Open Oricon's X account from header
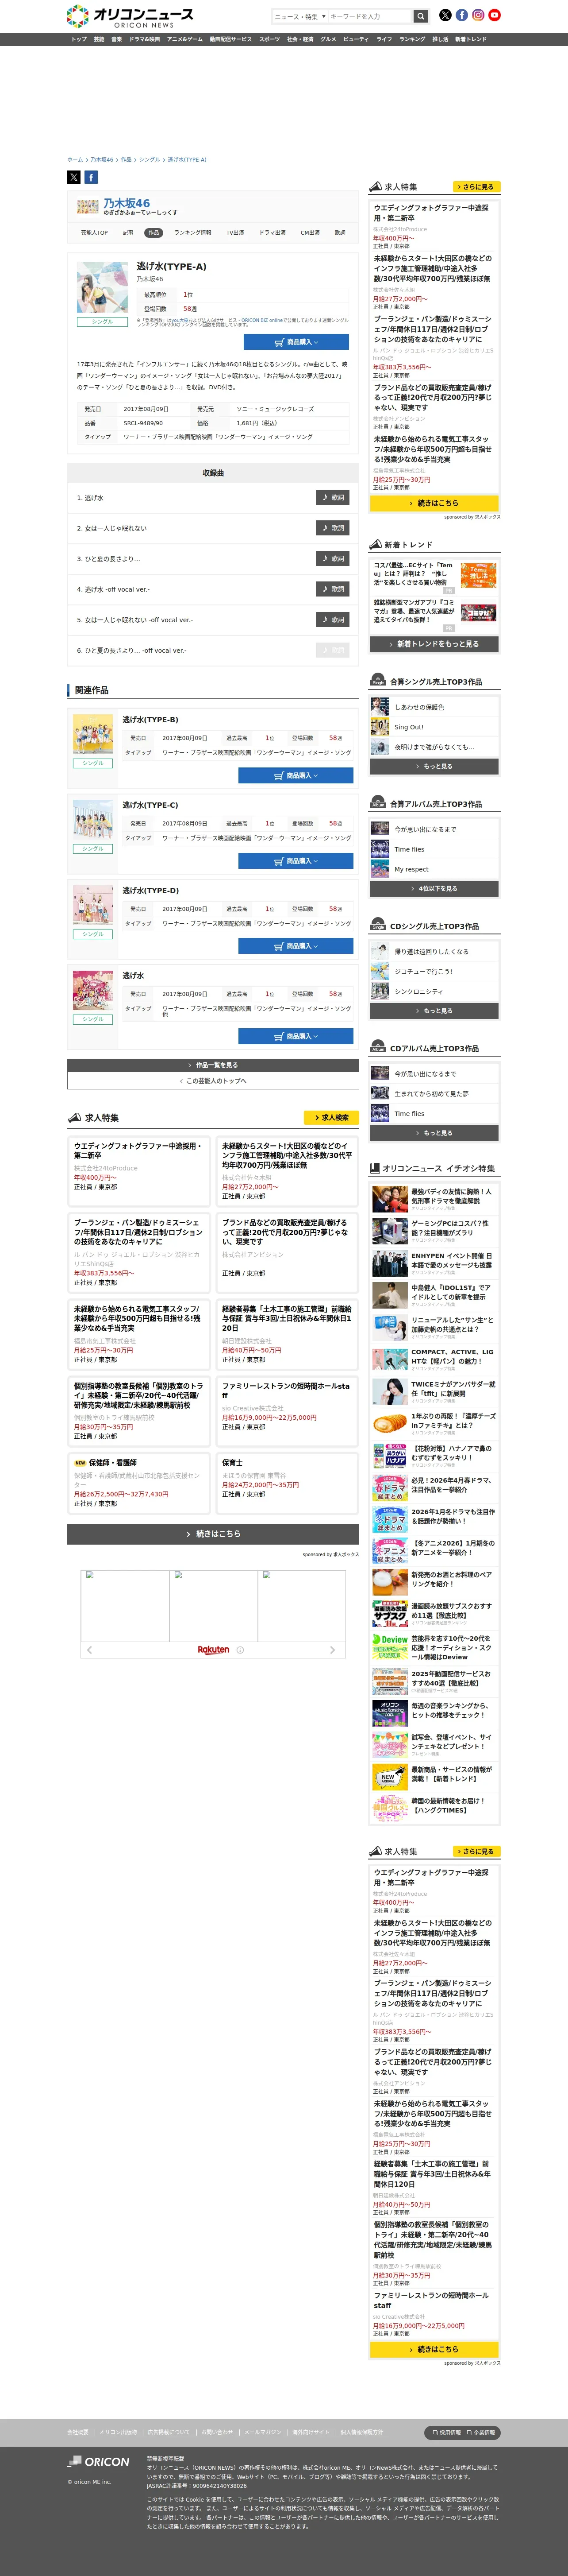Viewport: 568px width, 2576px height. tap(445, 15)
